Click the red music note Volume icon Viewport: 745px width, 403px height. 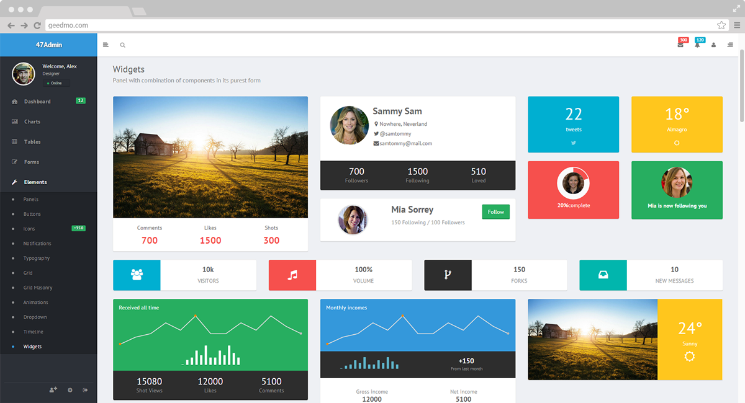click(x=292, y=275)
